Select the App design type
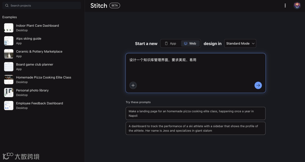305x162 pixels. pos(171,43)
